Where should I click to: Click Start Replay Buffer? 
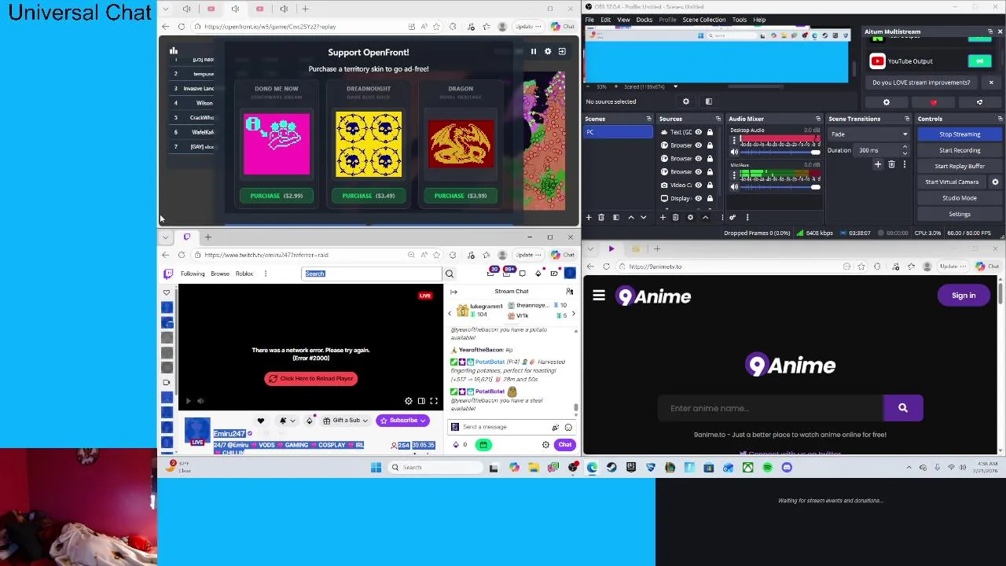[959, 166]
